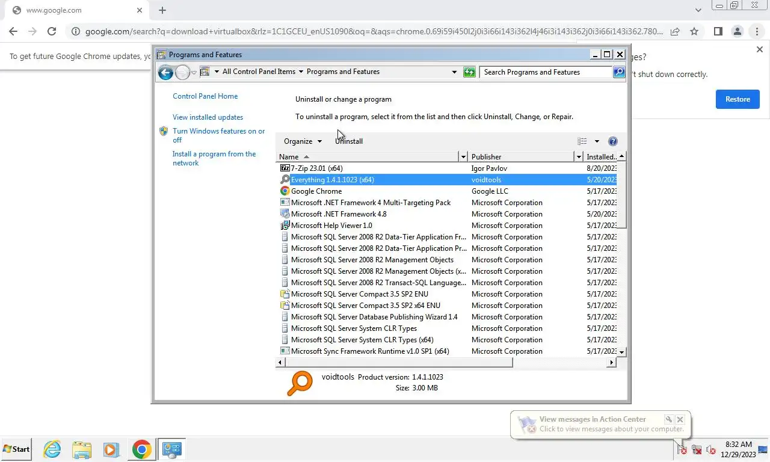Reload the Chrome page

pos(52,31)
